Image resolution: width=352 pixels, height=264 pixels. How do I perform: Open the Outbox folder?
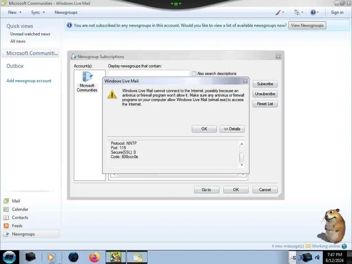[x=15, y=66]
